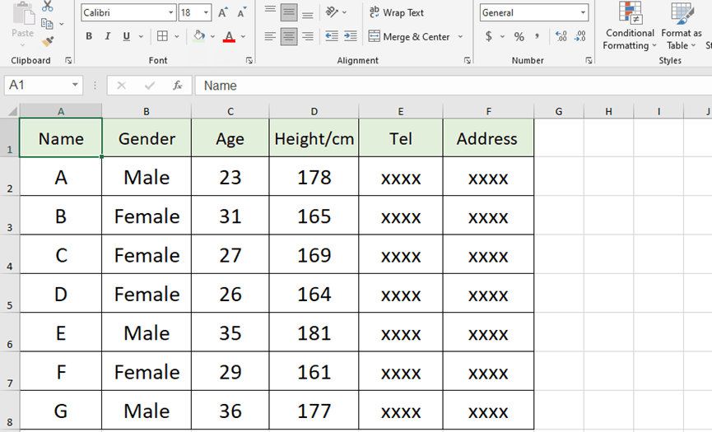This screenshot has height=432, width=712.
Task: Toggle Italic formatting
Action: pyautogui.click(x=108, y=36)
